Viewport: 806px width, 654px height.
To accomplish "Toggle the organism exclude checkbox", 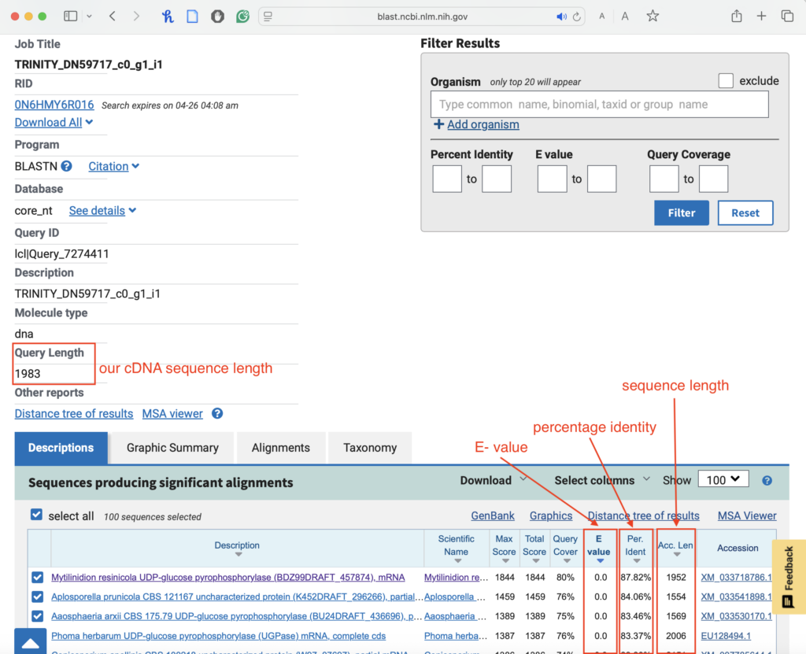I will pyautogui.click(x=726, y=81).
